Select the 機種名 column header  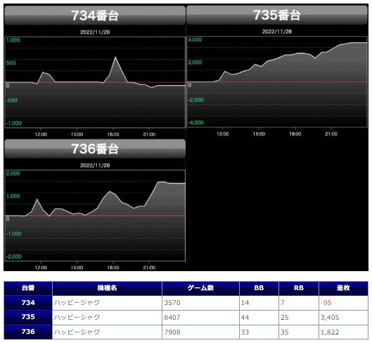(x=107, y=288)
